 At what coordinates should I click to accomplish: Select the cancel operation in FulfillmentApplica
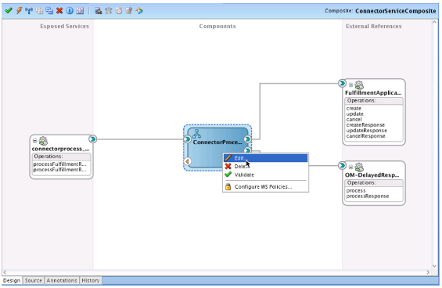pyautogui.click(x=354, y=119)
